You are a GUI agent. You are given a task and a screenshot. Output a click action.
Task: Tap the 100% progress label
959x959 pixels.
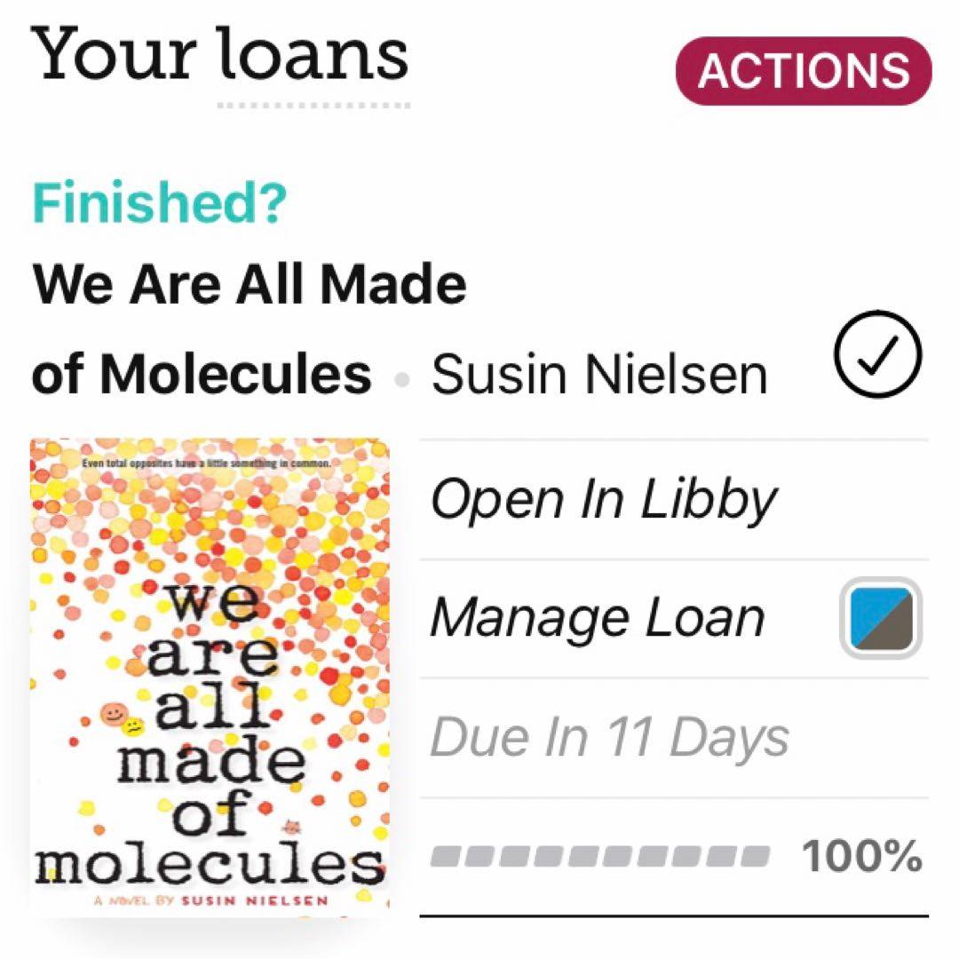(861, 857)
